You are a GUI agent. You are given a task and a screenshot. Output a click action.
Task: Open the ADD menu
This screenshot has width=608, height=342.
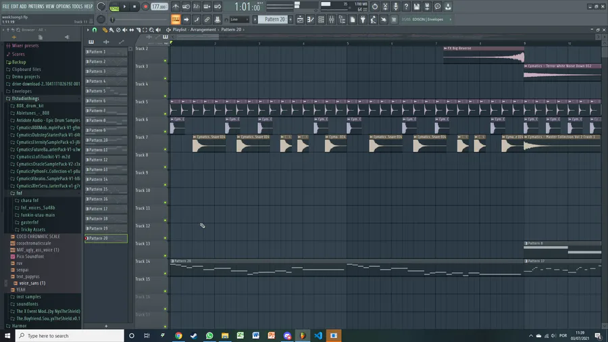tap(23, 7)
